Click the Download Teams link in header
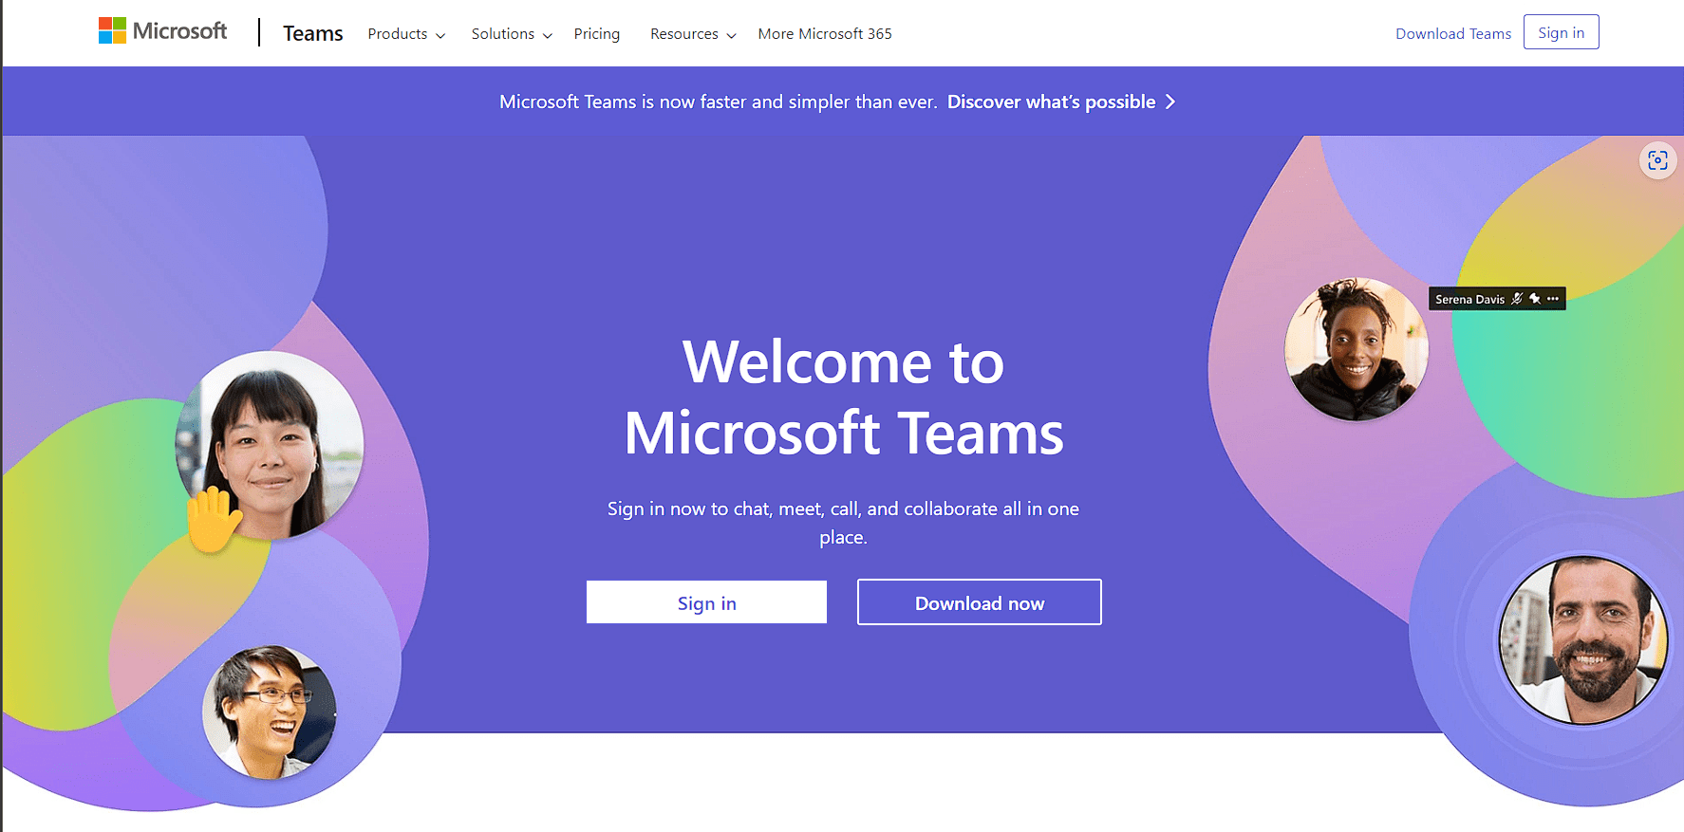Image resolution: width=1684 pixels, height=832 pixels. coord(1453,34)
